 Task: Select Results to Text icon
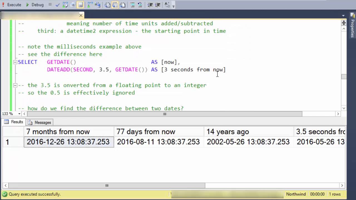[107, 5]
